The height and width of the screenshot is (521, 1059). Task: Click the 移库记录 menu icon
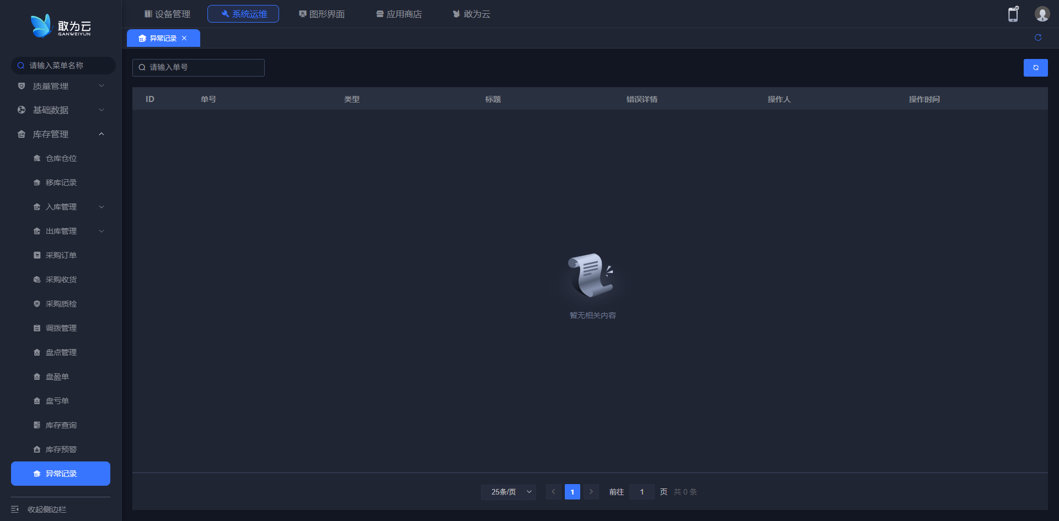click(37, 182)
